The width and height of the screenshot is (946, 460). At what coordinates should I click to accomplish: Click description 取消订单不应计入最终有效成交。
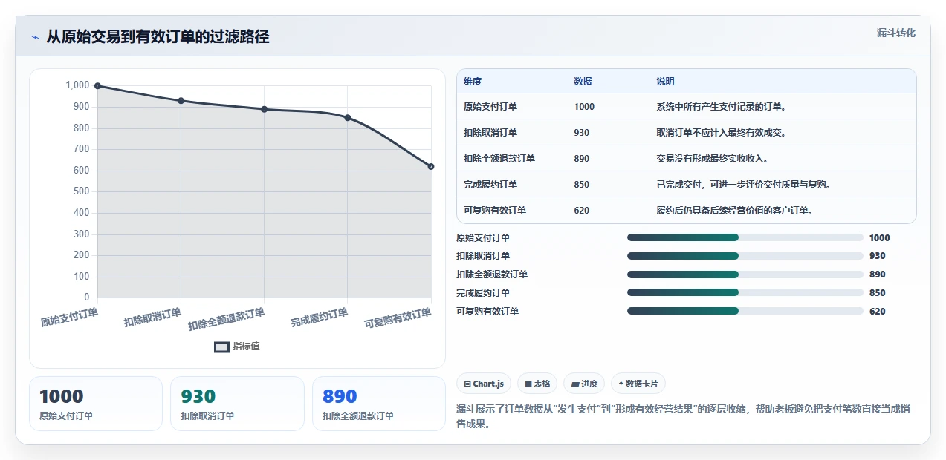coord(722,133)
